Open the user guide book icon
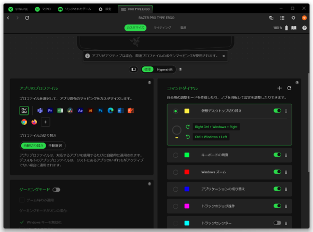313x232 pixels. [294, 28]
